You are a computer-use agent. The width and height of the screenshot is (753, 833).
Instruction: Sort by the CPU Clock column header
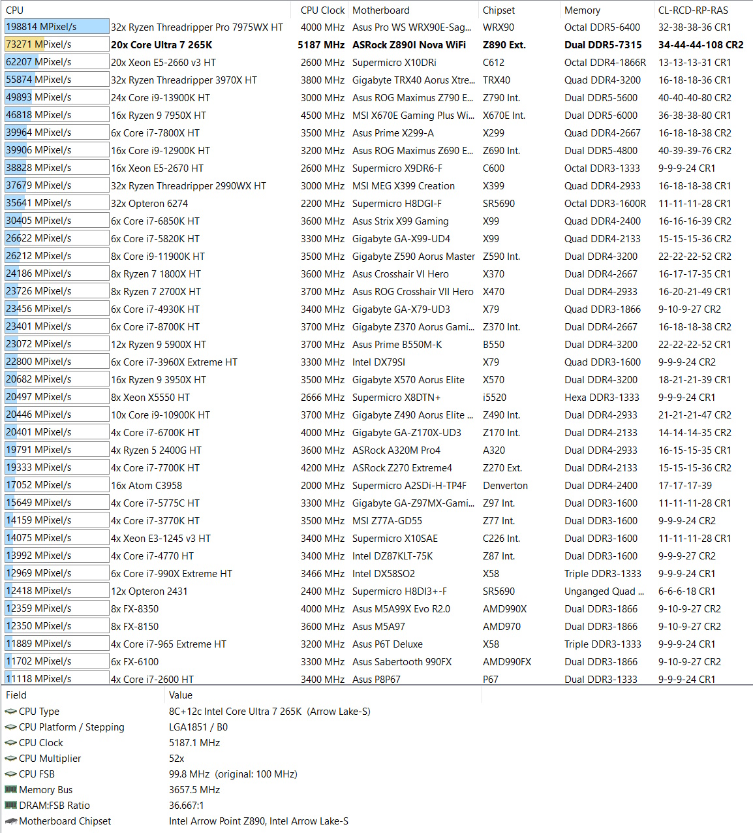(x=320, y=10)
